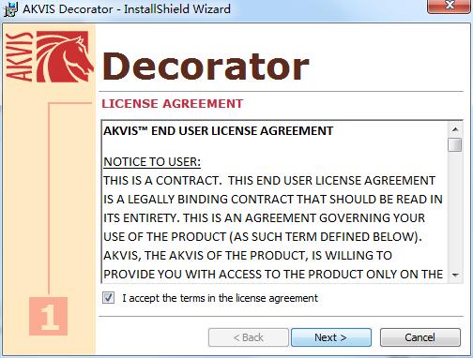473x358 pixels.
Task: Cancel the installation
Action: tap(420, 337)
